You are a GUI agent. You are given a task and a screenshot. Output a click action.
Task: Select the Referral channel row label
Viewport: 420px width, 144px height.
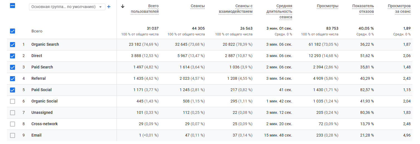(38, 78)
